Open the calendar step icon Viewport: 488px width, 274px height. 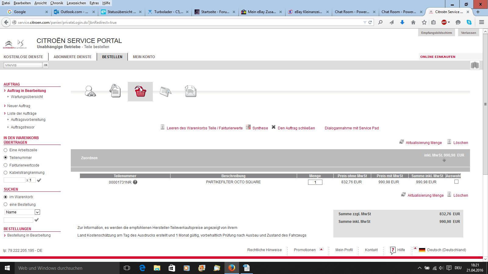tap(165, 91)
